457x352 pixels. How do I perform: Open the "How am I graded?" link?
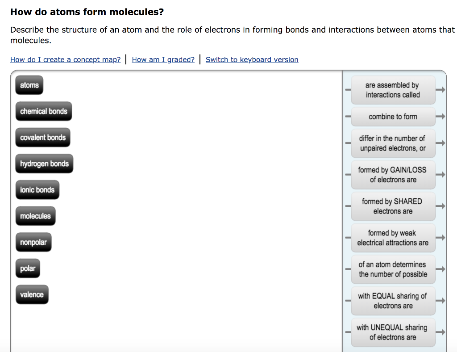[163, 59]
